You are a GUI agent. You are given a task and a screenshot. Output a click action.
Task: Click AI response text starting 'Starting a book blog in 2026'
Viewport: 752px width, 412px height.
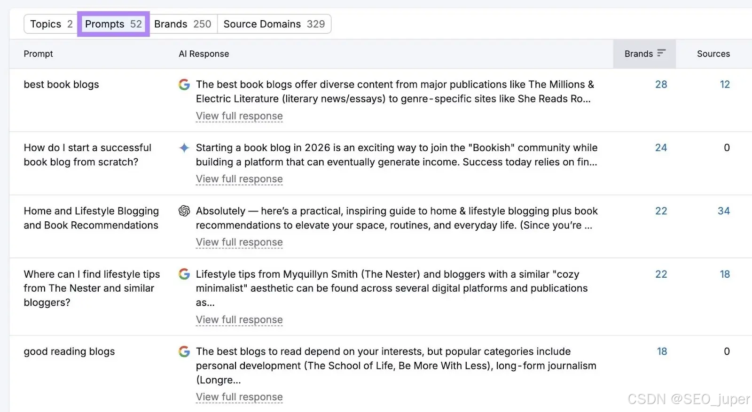[397, 155]
